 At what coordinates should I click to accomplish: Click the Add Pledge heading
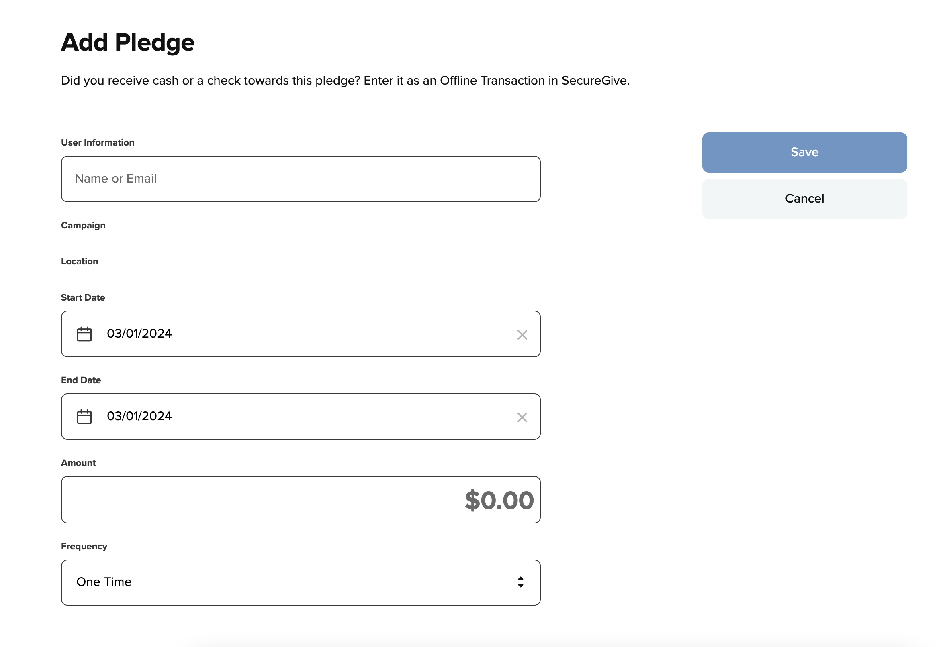tap(128, 42)
